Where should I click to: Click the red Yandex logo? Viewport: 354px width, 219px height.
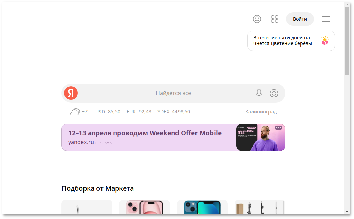pyautogui.click(x=71, y=93)
